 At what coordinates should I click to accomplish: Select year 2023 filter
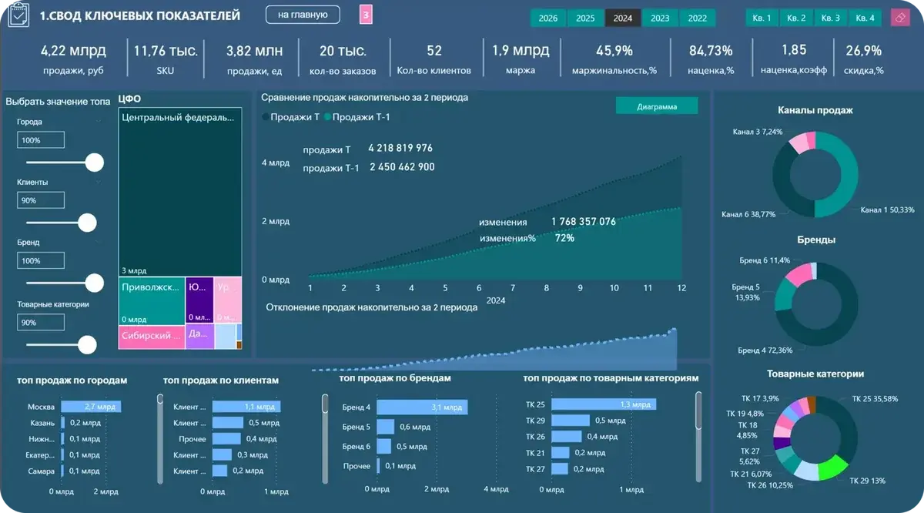click(x=660, y=18)
